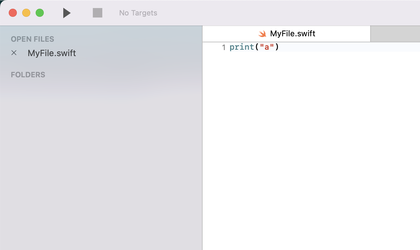
Task: Toggle the OPEN FILES section header
Action: point(32,39)
